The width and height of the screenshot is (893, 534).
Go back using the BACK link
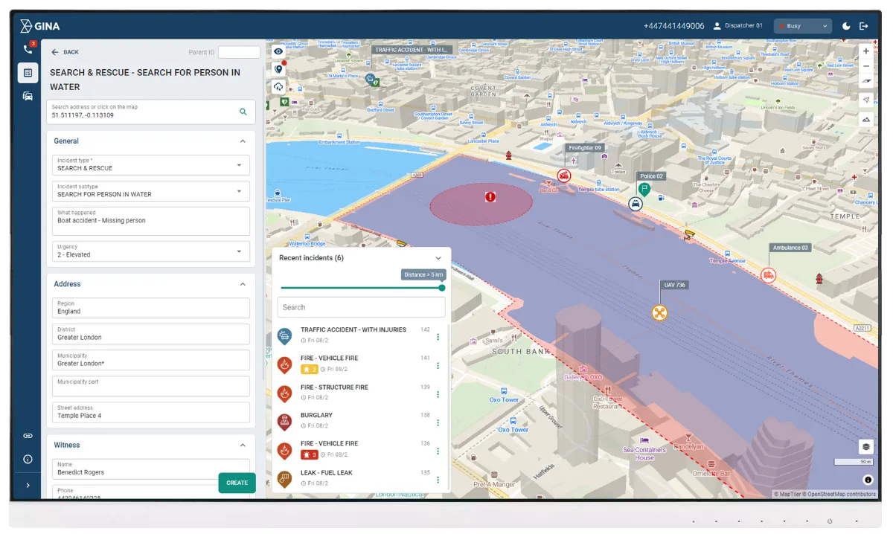point(65,52)
